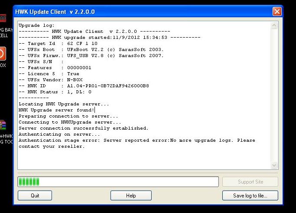Open the WinRAR archive desktop icon
Screen dimensions: 296x213
(x=3, y=125)
